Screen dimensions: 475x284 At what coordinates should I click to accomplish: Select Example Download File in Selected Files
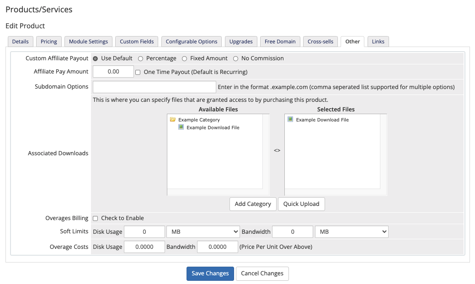point(322,120)
